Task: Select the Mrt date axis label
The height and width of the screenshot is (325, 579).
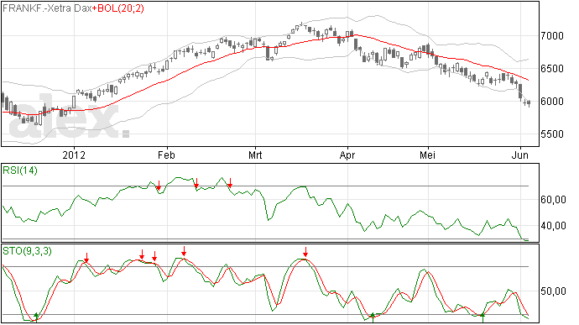Action: [255, 155]
